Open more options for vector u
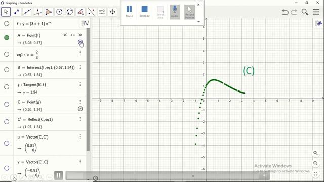324x182 pixels. click(80, 136)
